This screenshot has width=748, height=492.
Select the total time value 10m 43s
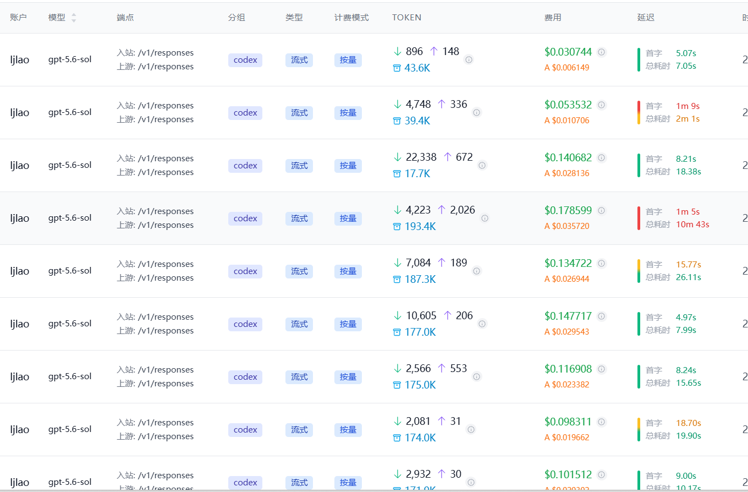click(692, 225)
